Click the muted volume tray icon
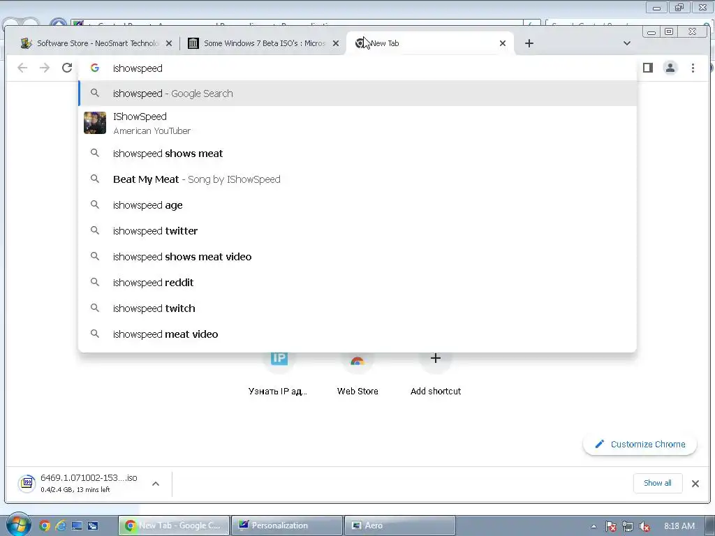Viewport: 715px width, 536px height. coord(644,526)
